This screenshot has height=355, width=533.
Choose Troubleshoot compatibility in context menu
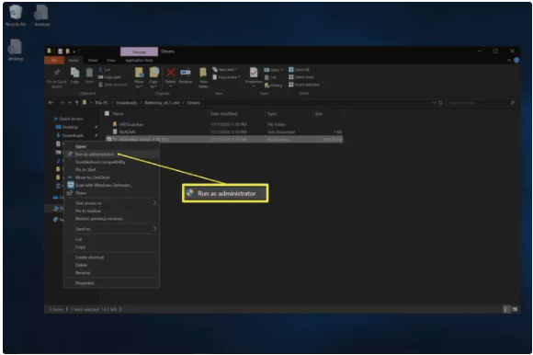click(x=111, y=162)
